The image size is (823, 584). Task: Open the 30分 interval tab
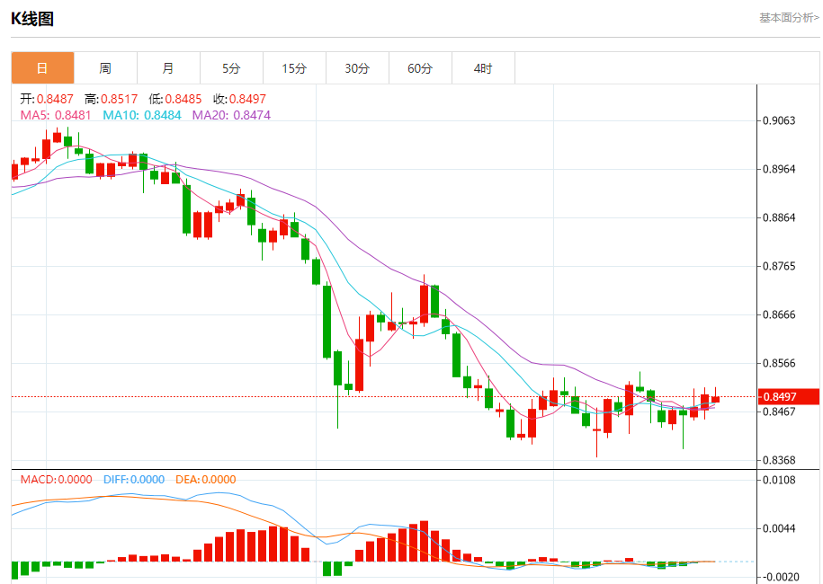pyautogui.click(x=357, y=68)
